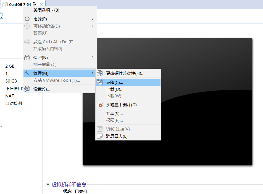Screen dimensions: 263x194
Task: Click the 虚拟机详细信息 heading link
Action: click(69, 184)
